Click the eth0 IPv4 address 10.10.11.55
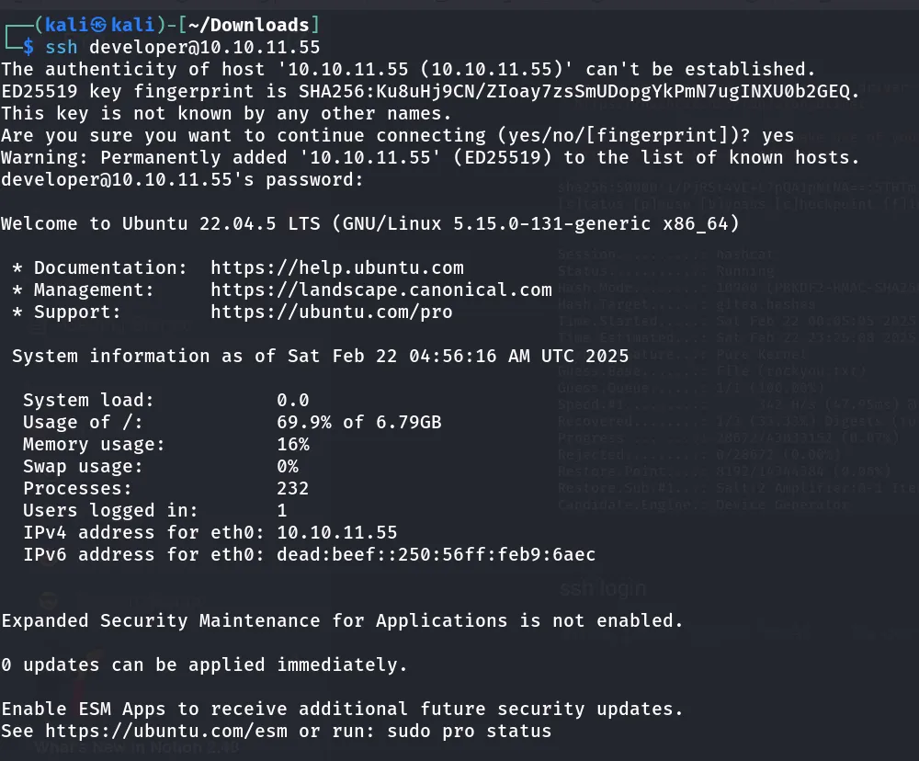The height and width of the screenshot is (761, 919). tap(337, 532)
